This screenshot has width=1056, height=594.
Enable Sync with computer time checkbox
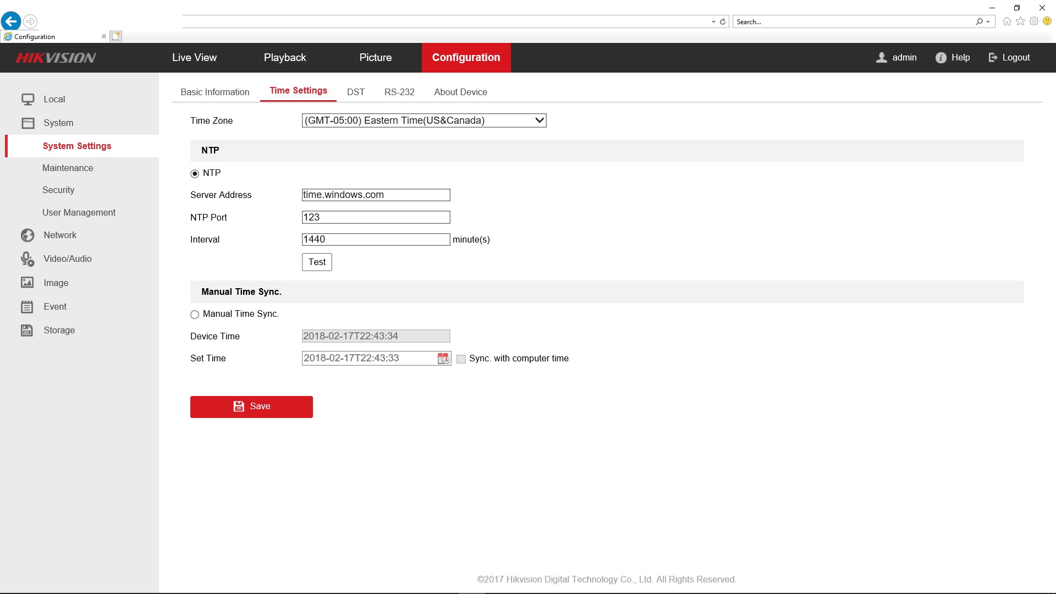(461, 359)
